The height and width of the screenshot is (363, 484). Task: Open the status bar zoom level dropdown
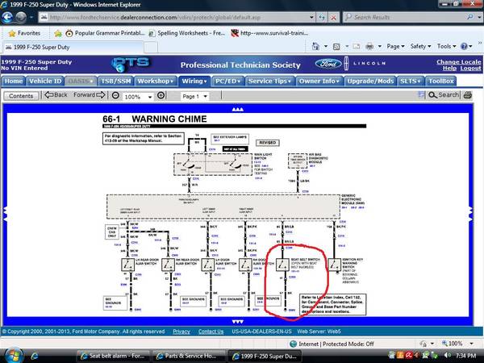coord(471,344)
